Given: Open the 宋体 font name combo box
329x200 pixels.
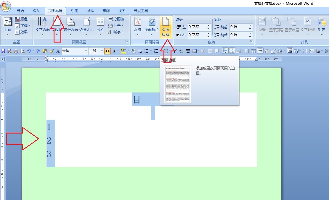Looking at the screenshot, I should click(x=75, y=51).
